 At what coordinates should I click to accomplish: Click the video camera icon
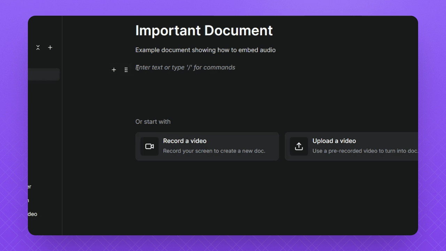click(149, 146)
